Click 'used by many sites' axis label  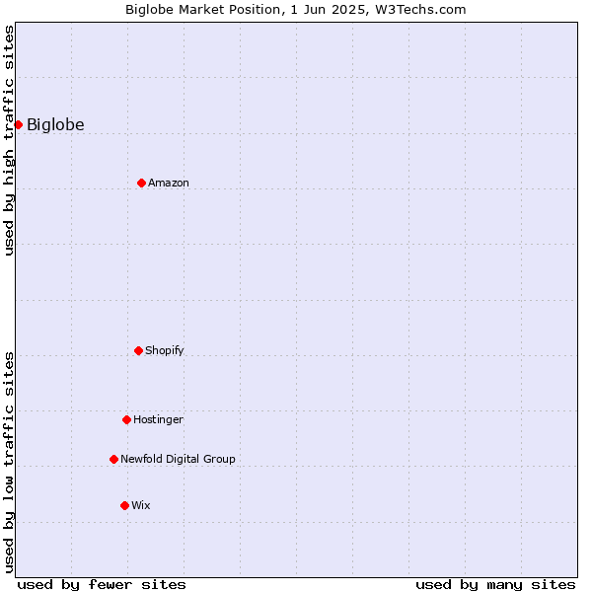(495, 585)
